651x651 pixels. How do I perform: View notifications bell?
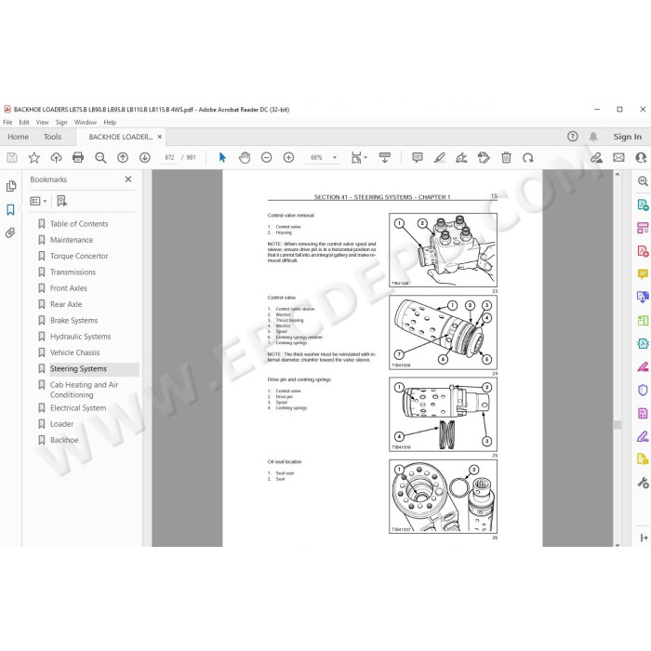[x=593, y=137]
